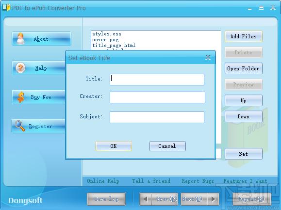
Task: Click into the Title input field
Action: [x=157, y=80]
